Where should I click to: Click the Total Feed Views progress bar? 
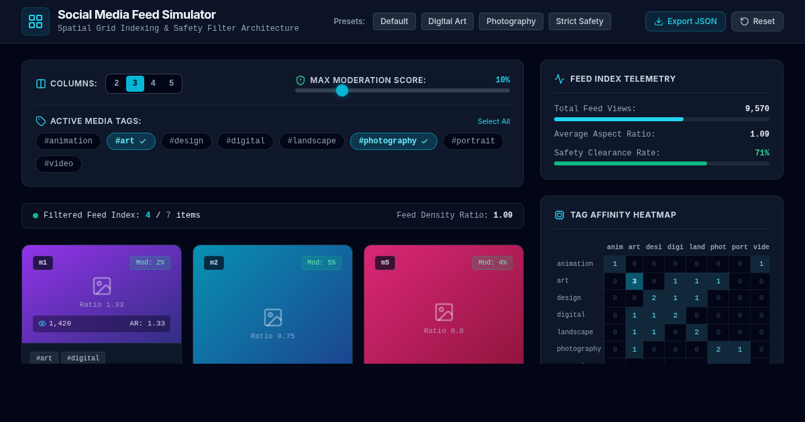click(x=661, y=119)
